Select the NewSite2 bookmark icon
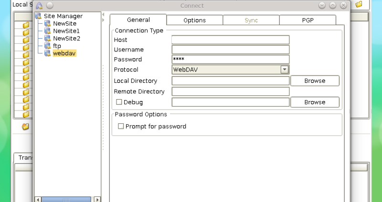This screenshot has width=382, height=202. pyautogui.click(x=47, y=39)
